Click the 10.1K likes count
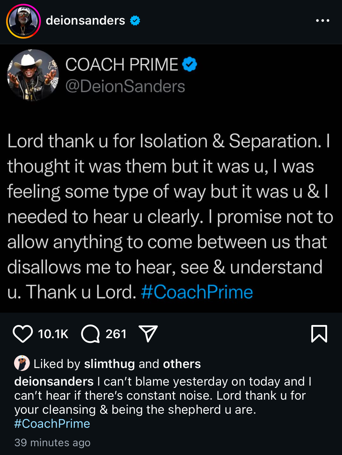Screen dimensions: 342x455 click(x=53, y=334)
